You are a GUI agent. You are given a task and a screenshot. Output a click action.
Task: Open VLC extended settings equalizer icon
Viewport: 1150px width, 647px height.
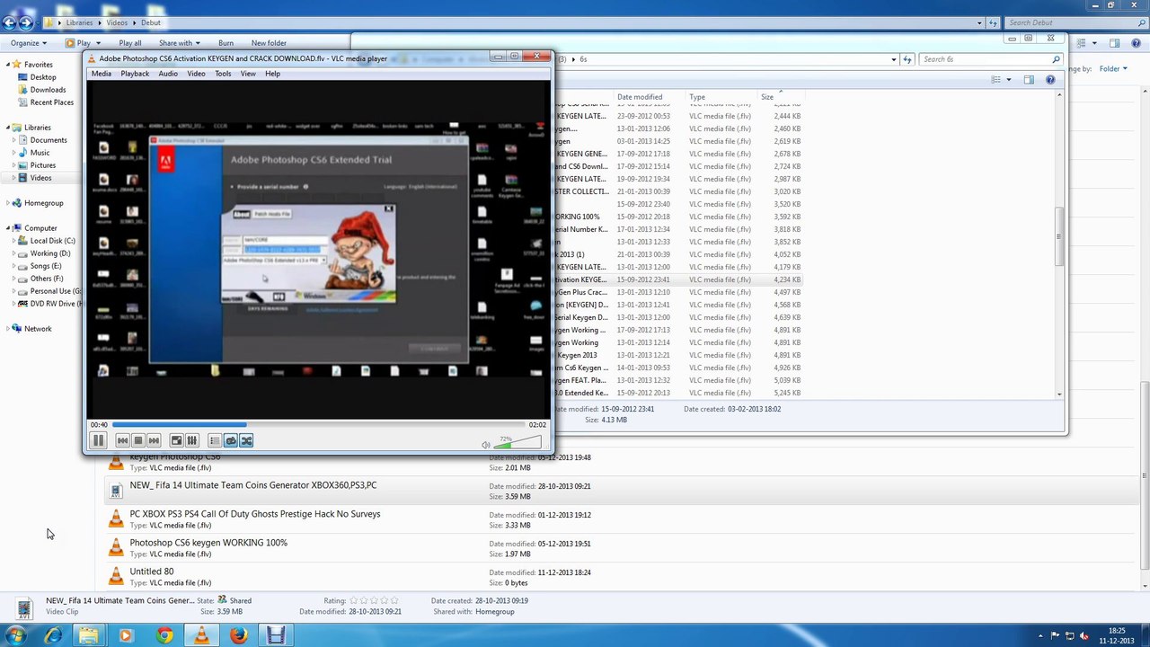pos(191,440)
